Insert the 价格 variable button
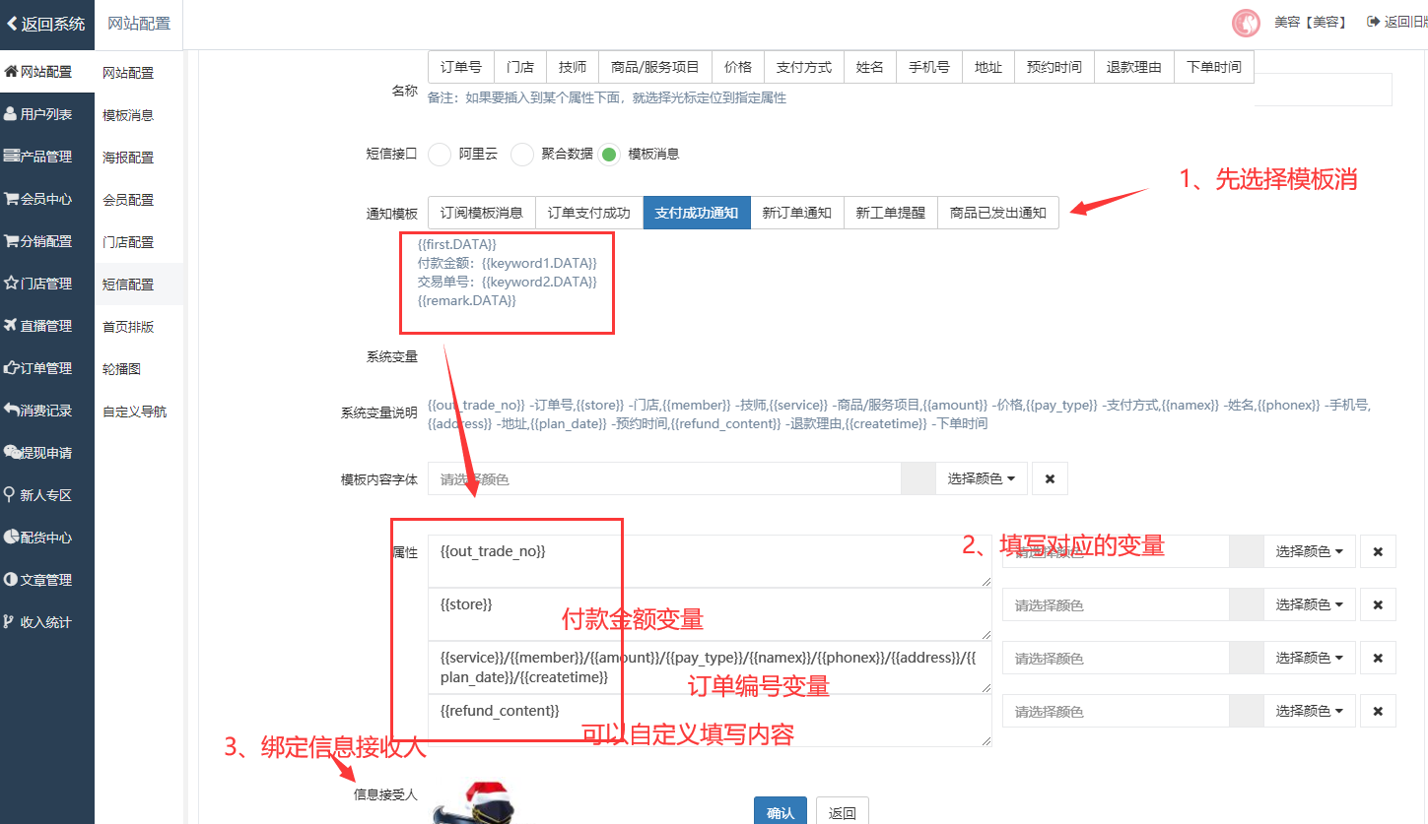Viewport: 1428px width, 824px height. 738,67
